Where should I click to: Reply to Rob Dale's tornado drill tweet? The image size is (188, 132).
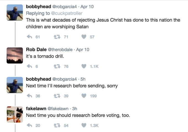point(29,66)
